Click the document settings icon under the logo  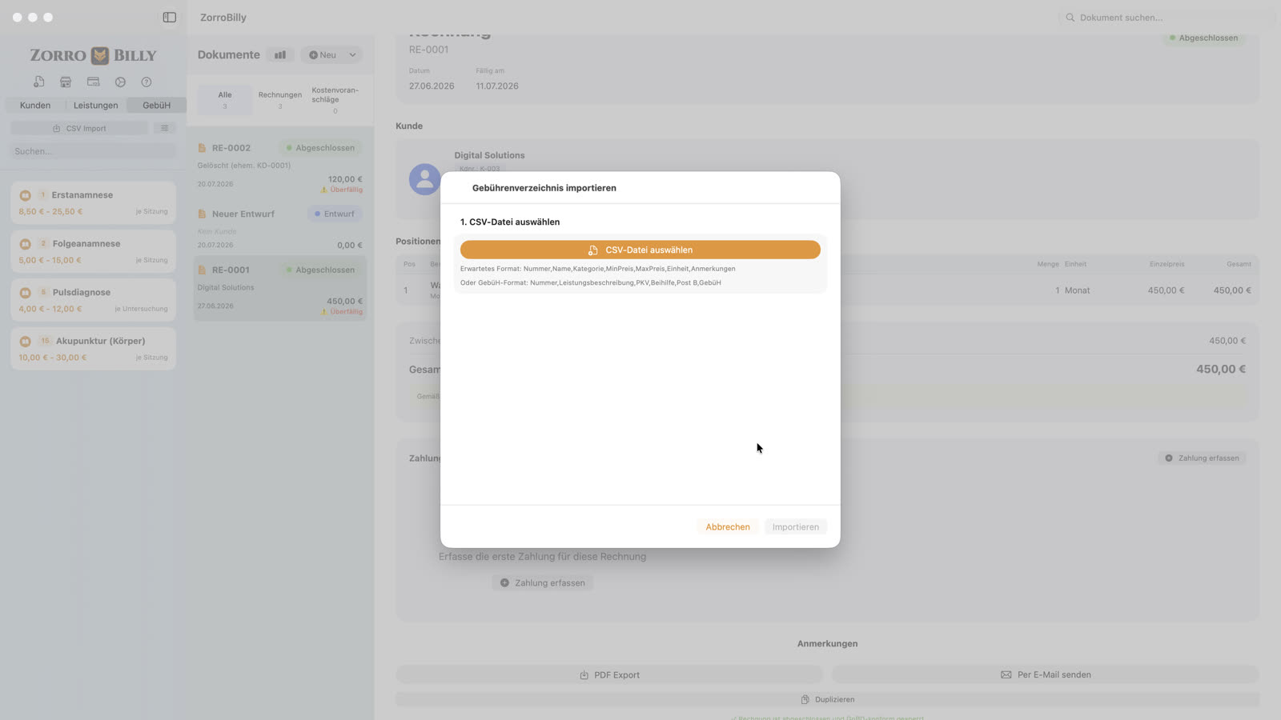pyautogui.click(x=38, y=82)
